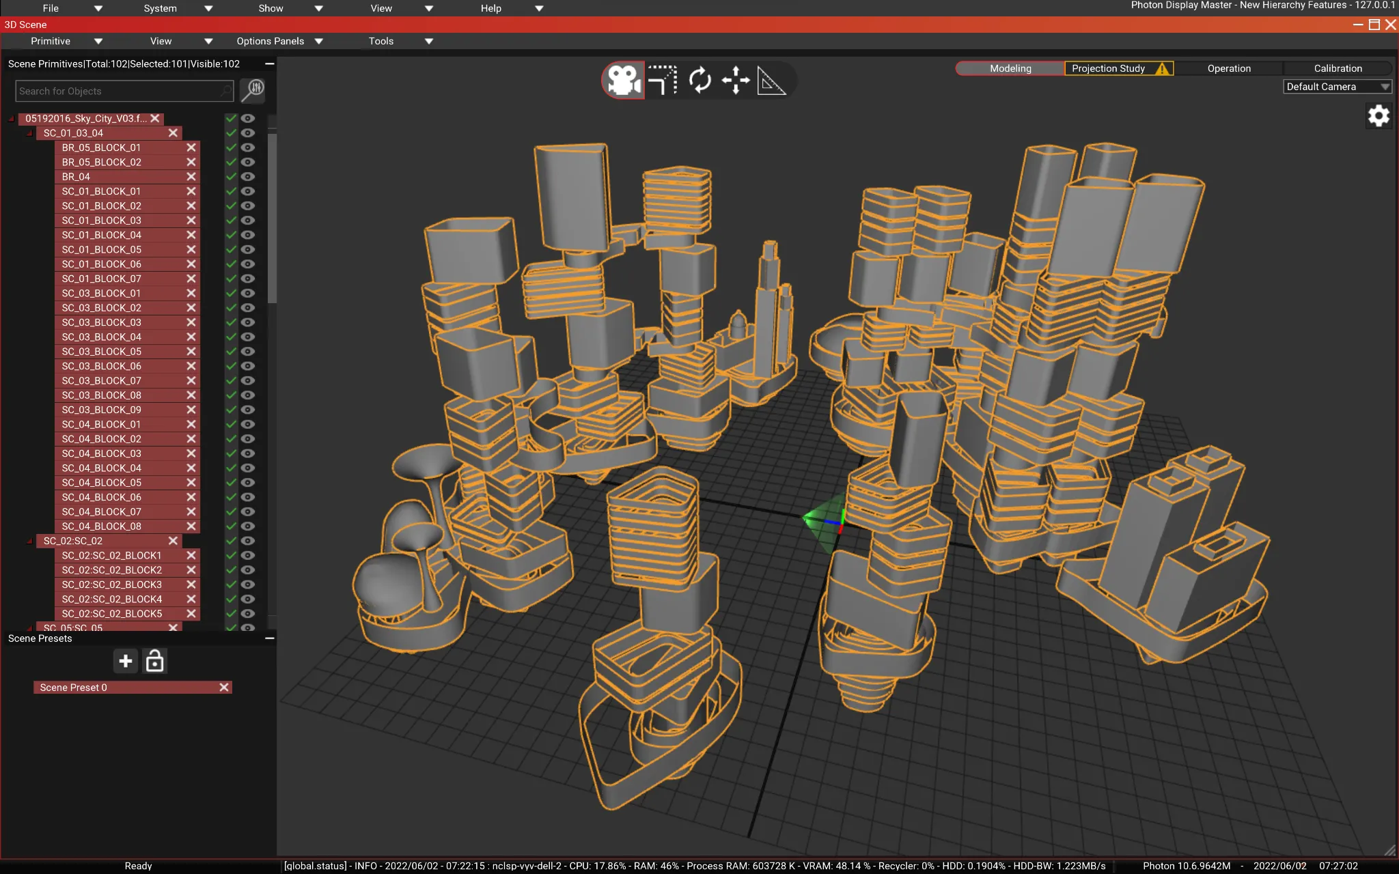Toggle checkmark for SC_01_BLOCK_01

(232, 191)
